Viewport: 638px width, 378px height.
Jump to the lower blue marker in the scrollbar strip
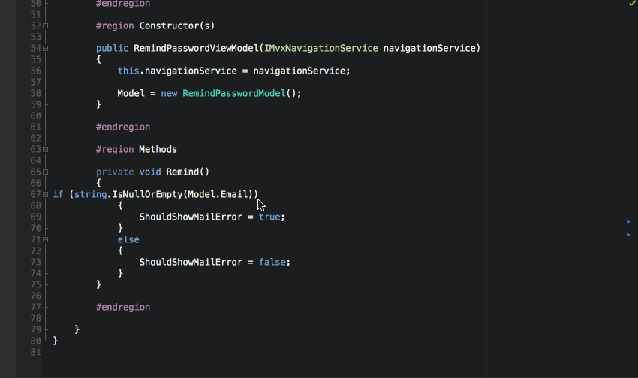click(628, 235)
